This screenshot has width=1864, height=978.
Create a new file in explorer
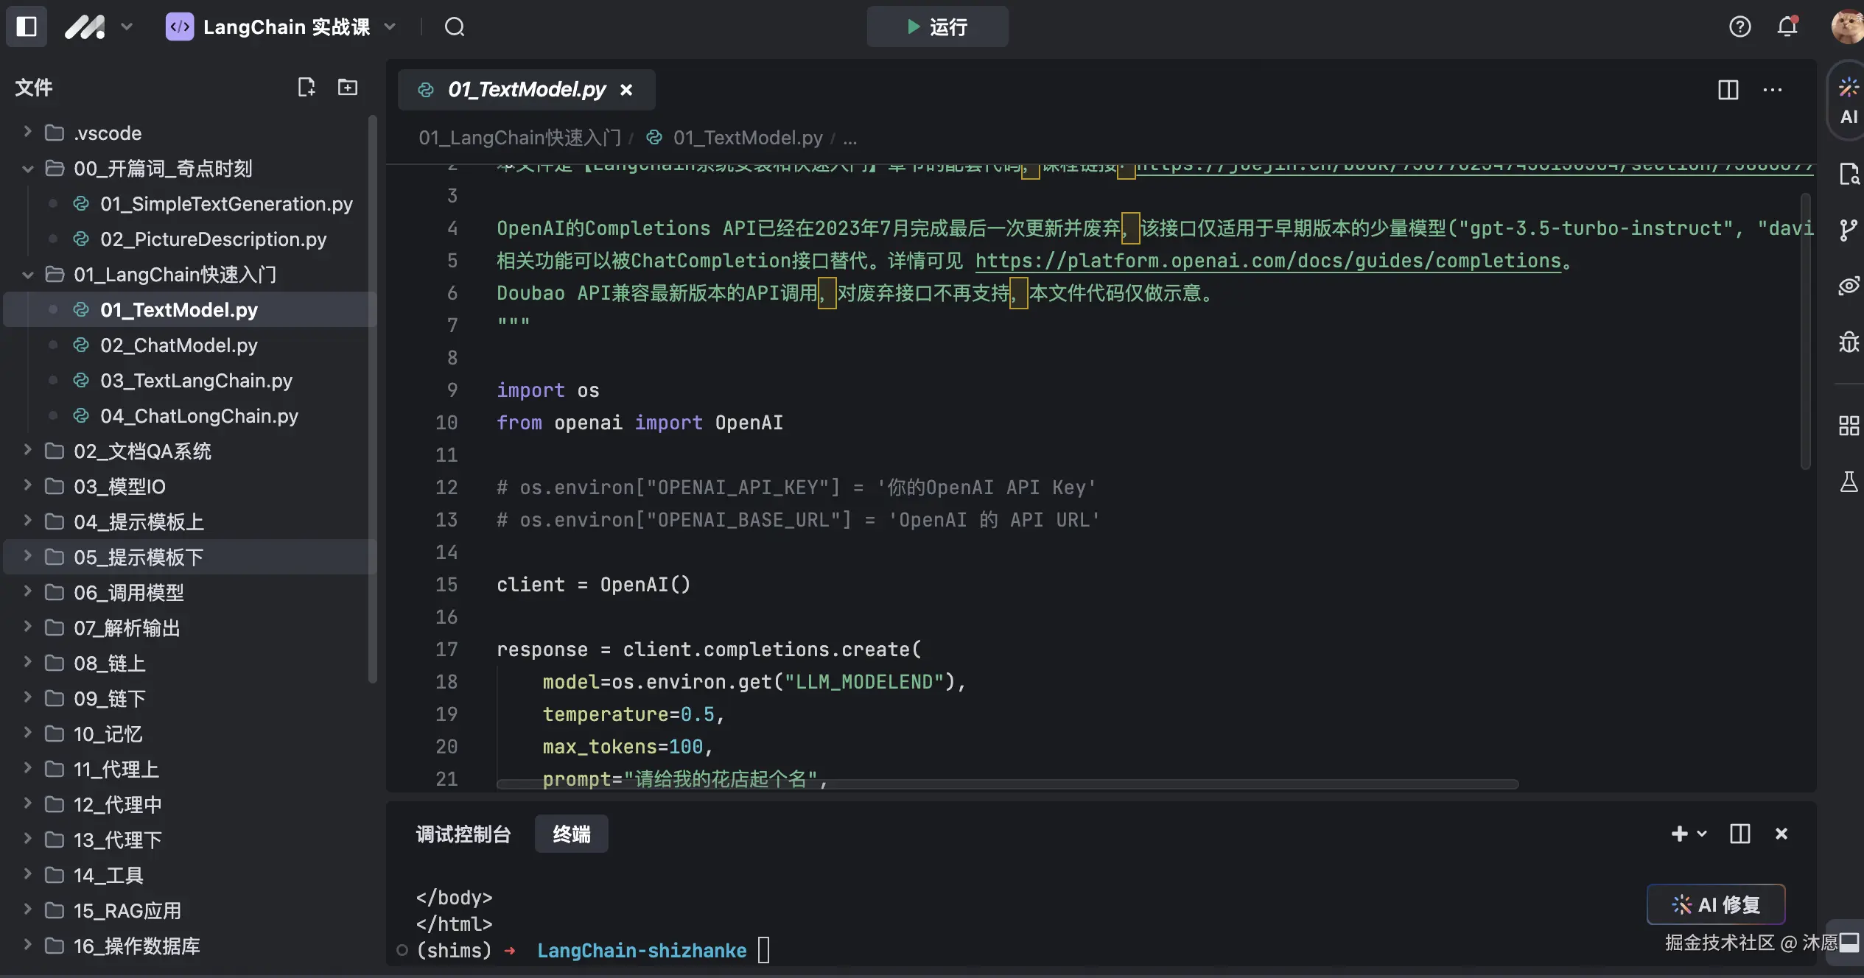click(x=306, y=88)
